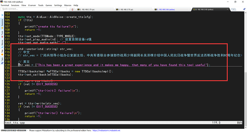Open the Scp sidebar tab
The width and height of the screenshot is (247, 132).
click(2, 52)
